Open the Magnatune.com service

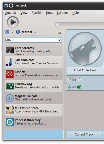click(x=34, y=98)
